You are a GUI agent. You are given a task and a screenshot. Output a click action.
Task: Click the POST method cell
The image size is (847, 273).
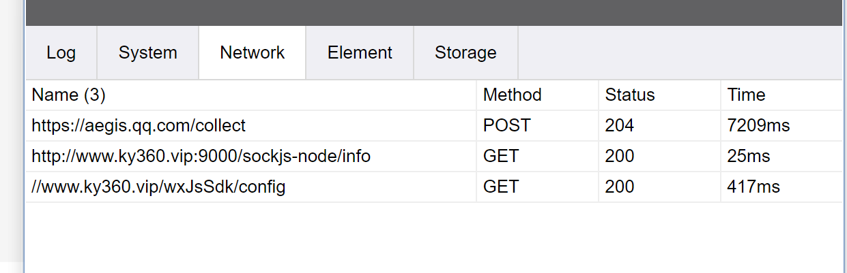[x=506, y=126]
